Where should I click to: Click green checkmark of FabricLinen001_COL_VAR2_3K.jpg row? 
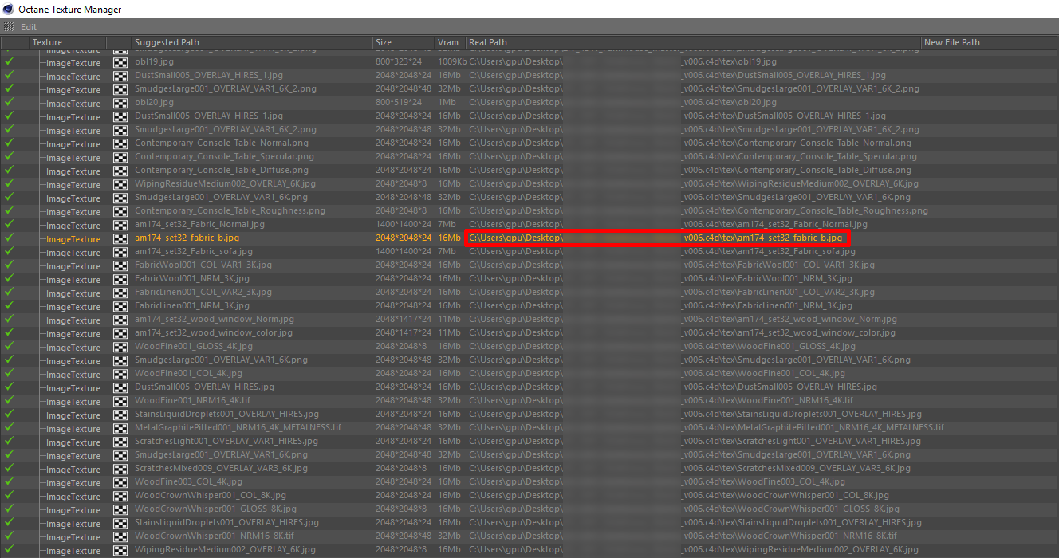tap(10, 292)
